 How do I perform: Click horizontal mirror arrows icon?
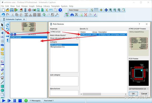(x=7, y=36)
